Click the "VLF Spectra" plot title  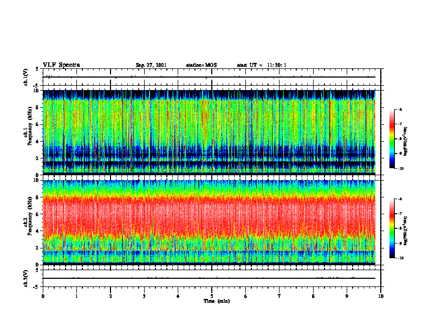point(61,65)
